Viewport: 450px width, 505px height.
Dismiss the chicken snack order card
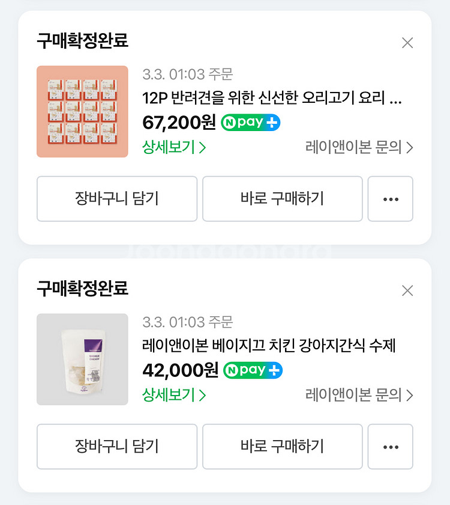407,291
